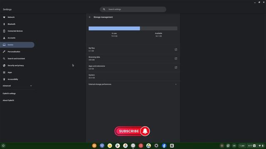Launch Facebook from shelf

[x=164, y=146]
